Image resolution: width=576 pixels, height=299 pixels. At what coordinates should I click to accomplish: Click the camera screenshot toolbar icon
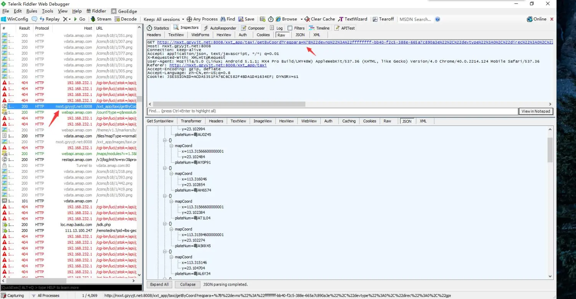263,19
